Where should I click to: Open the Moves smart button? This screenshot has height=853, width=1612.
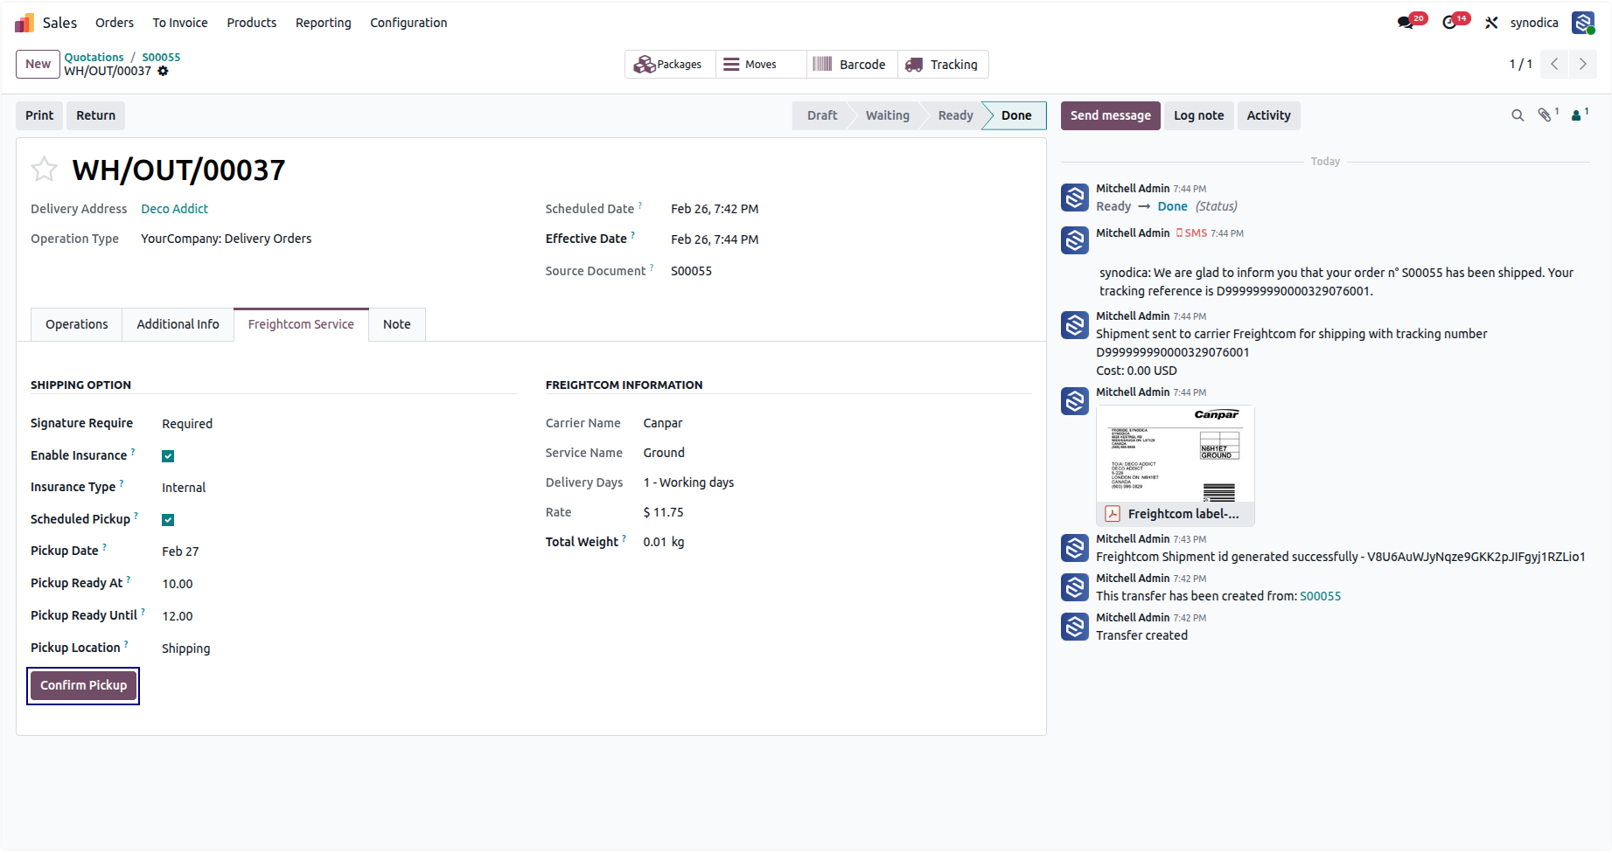tap(760, 65)
